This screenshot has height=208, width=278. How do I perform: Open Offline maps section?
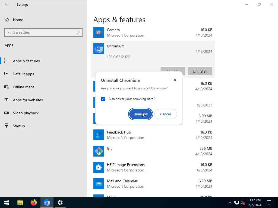pyautogui.click(x=43, y=87)
